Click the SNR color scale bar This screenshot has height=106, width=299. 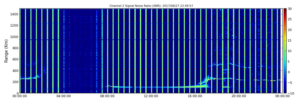coord(285,51)
